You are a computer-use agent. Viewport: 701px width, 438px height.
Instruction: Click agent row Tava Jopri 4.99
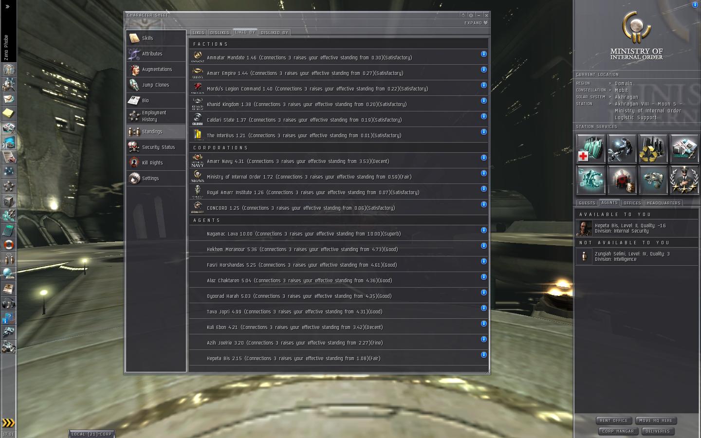click(338, 311)
